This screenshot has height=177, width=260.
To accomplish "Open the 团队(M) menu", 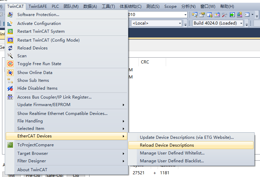I will click(x=71, y=6).
